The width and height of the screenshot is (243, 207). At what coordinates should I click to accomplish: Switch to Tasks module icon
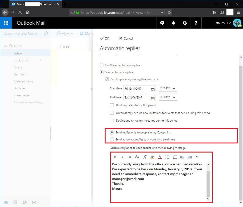pyautogui.click(x=34, y=202)
